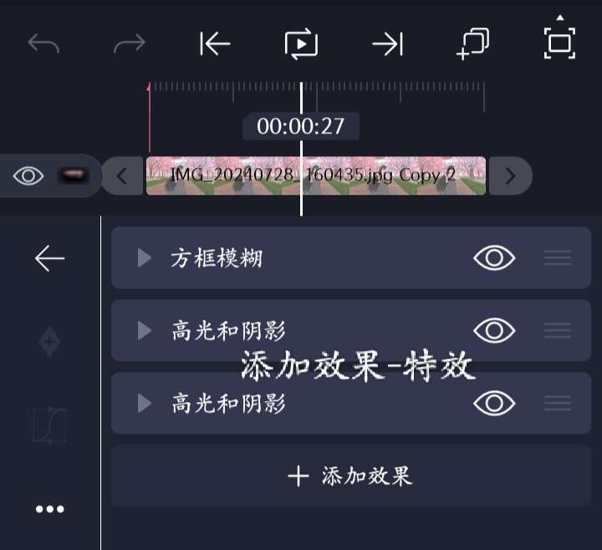This screenshot has width=602, height=550.
Task: Click the clip's left trim chevron
Action: (x=122, y=176)
